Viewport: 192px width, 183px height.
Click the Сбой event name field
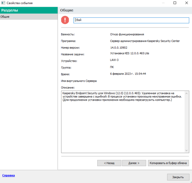(x=130, y=20)
